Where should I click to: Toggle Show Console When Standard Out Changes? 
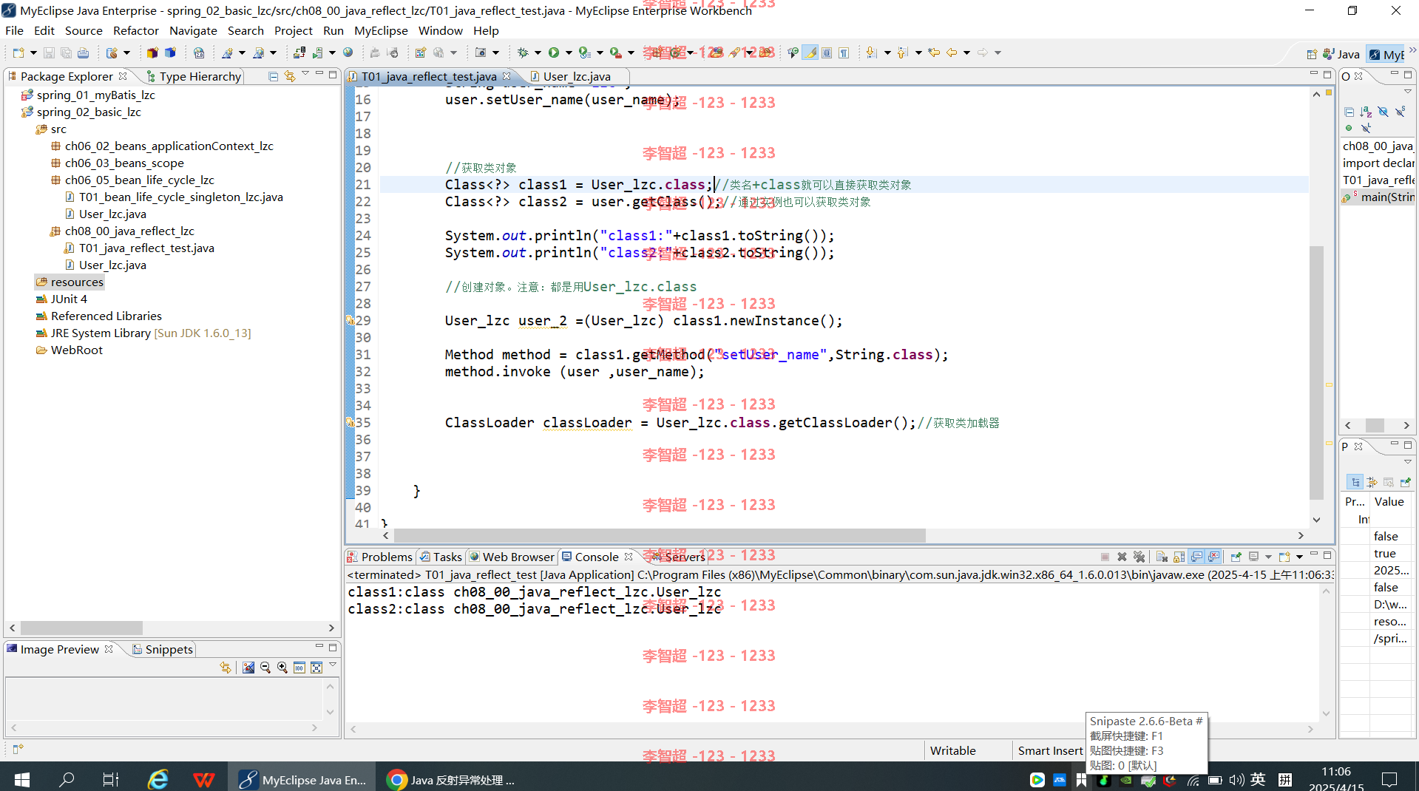click(1196, 557)
